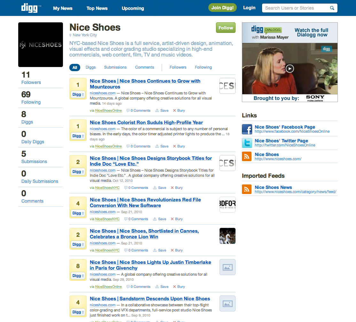Play the Marissa Mayer Dialogg video
Viewport: 356px width, 322px height.
[290, 69]
